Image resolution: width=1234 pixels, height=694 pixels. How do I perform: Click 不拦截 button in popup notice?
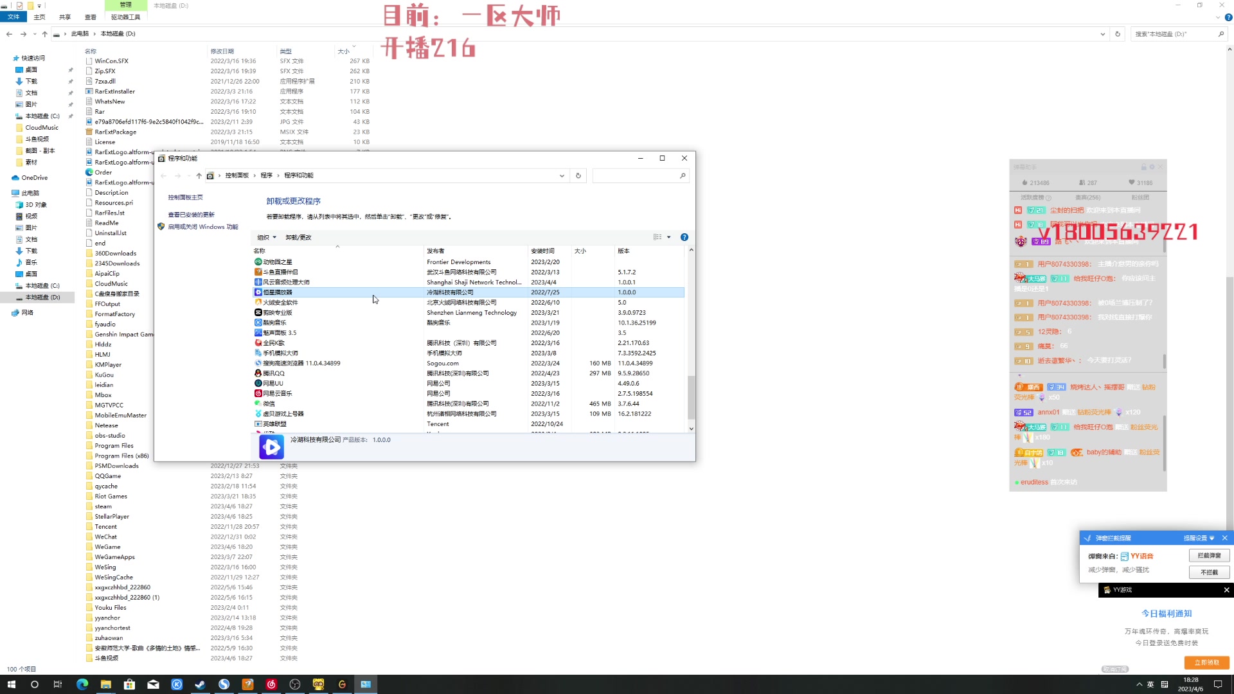tap(1209, 572)
